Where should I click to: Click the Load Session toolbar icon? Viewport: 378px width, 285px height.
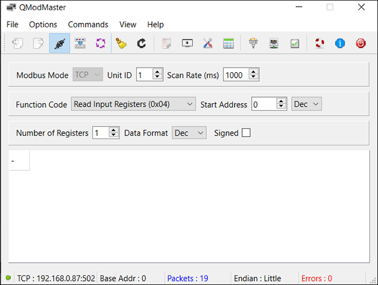click(18, 44)
